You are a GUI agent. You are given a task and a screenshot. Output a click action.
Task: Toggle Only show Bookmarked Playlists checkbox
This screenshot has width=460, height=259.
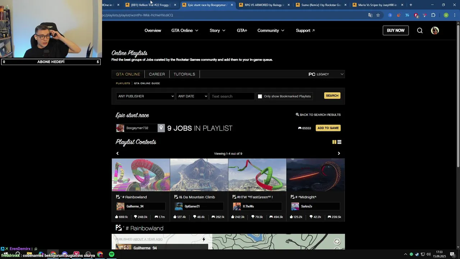click(260, 96)
